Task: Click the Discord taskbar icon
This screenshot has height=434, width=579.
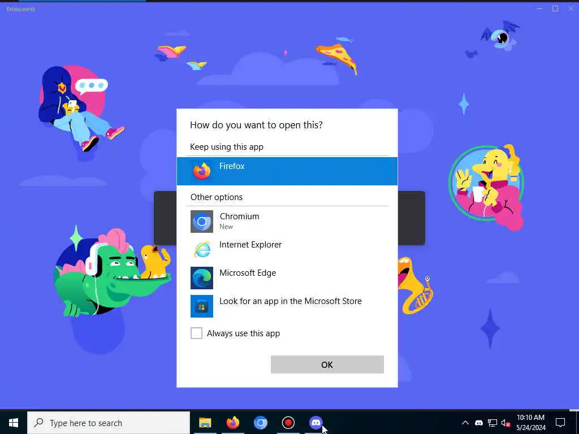Action: click(316, 423)
